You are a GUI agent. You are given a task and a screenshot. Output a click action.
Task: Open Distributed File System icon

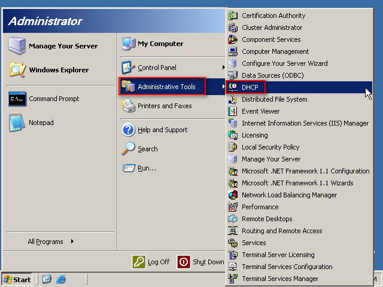point(233,99)
